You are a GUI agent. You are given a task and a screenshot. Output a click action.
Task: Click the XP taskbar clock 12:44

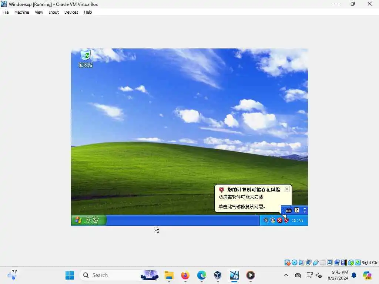297,220
